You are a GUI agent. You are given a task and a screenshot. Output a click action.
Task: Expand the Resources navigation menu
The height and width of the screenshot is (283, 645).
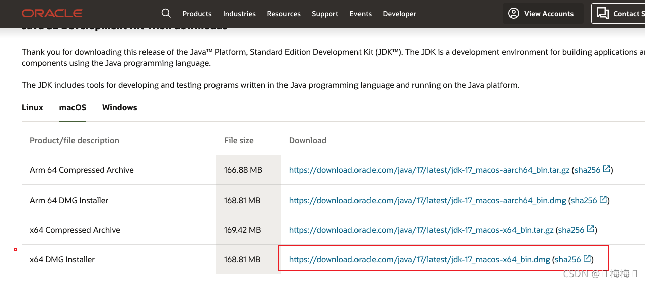coord(283,14)
